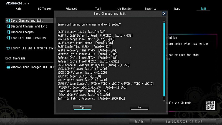Go to the Advanced tab
This screenshot has width=222, height=125.
click(x=71, y=9)
